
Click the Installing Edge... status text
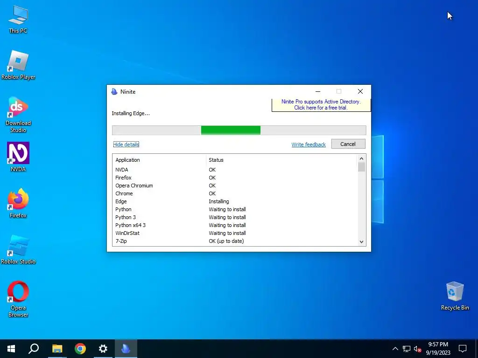coord(131,113)
